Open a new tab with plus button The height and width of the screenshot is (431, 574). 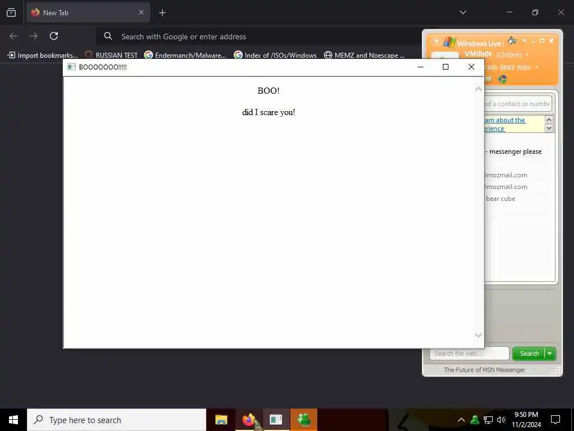point(162,13)
